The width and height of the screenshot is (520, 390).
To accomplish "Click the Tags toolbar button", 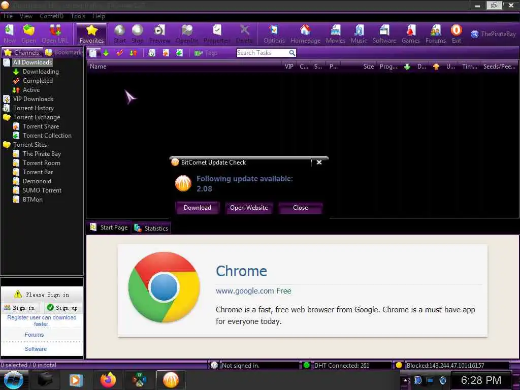I will tap(206, 53).
